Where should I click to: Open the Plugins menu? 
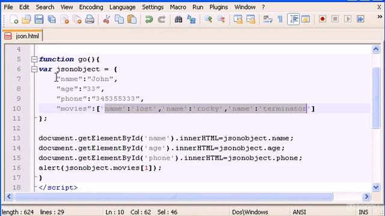tap(218, 7)
